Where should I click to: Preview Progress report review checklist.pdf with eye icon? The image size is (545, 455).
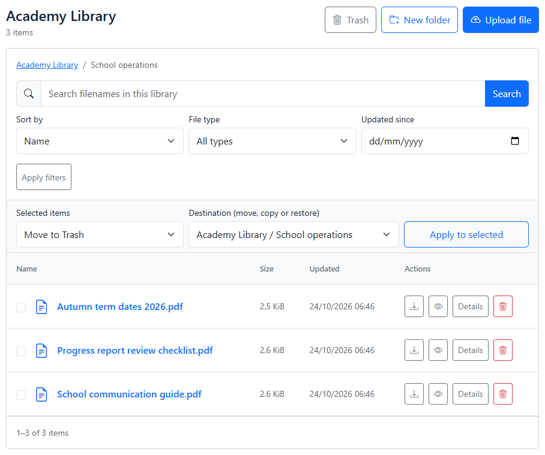[438, 350]
